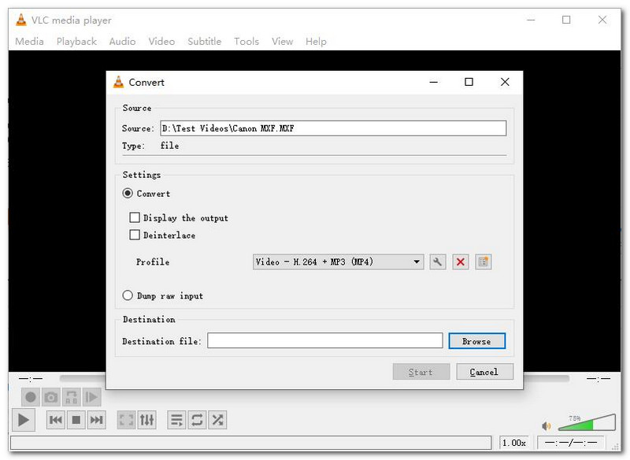This screenshot has width=630, height=460.
Task: Mute audio via speaker icon
Action: pos(547,425)
